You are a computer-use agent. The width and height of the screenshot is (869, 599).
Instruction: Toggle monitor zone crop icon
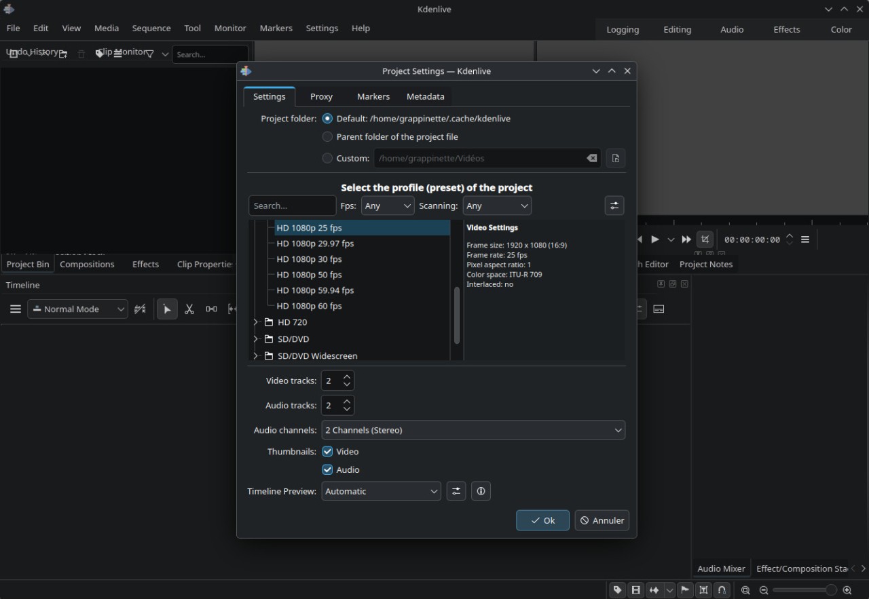click(x=705, y=239)
